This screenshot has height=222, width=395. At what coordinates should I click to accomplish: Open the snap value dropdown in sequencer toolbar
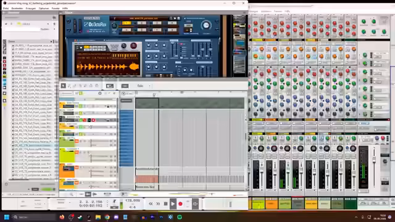pyautogui.click(x=144, y=86)
